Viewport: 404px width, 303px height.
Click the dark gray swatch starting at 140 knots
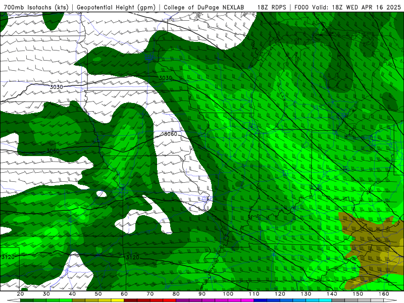coord(338,300)
